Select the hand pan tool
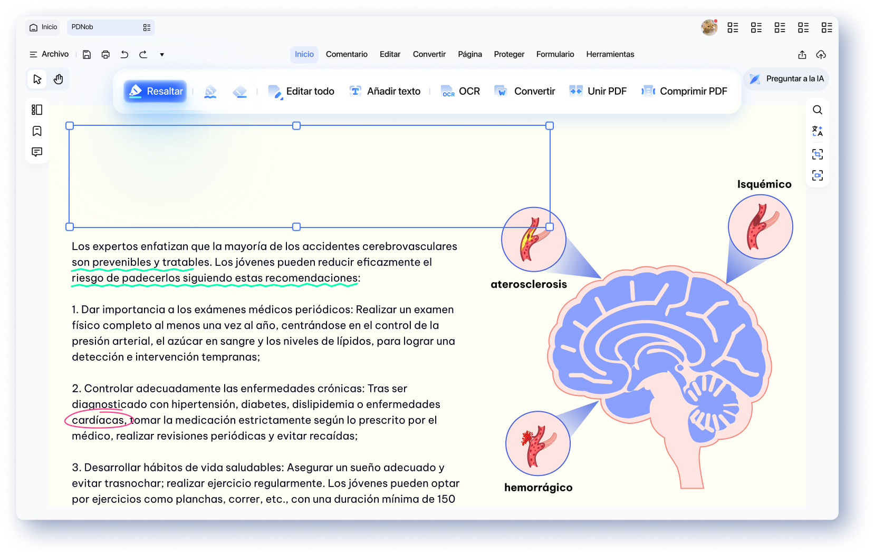 (59, 79)
